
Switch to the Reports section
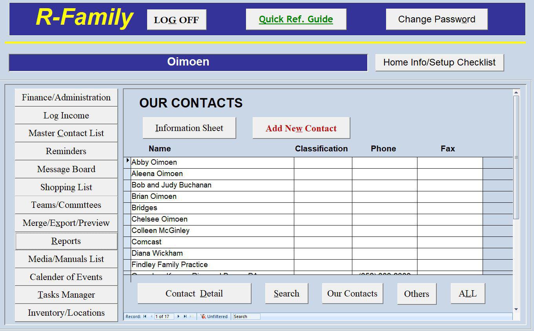click(66, 241)
